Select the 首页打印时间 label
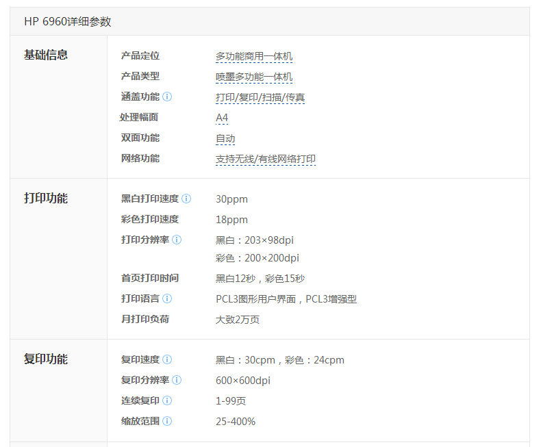 (x=150, y=278)
